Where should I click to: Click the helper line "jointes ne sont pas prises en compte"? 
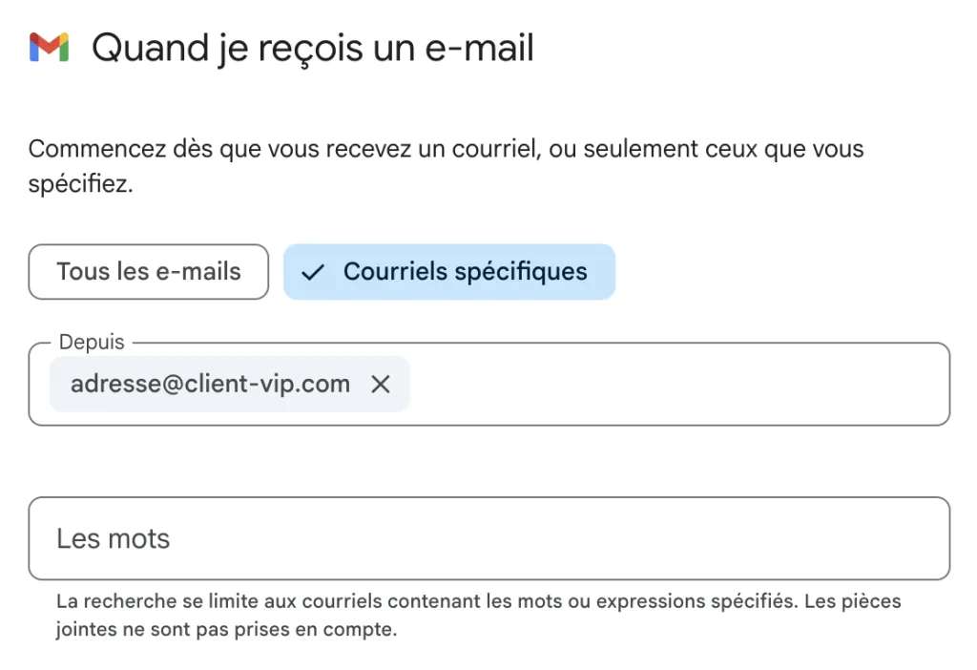click(x=226, y=630)
